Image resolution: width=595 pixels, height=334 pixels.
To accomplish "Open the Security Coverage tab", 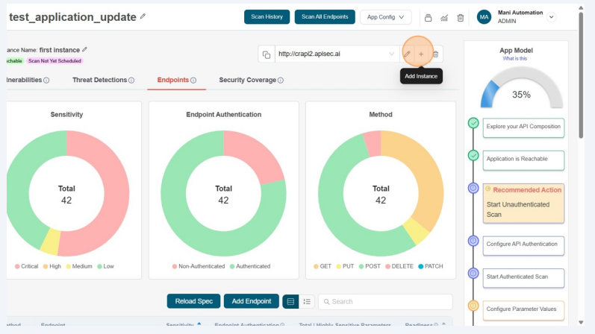I will point(251,80).
